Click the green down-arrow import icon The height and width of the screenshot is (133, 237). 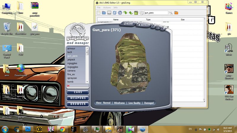[x=125, y=13]
